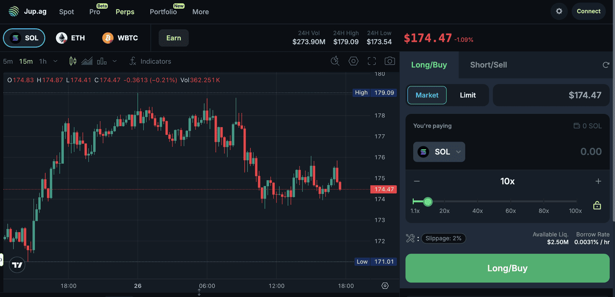Open the Portfolio page
The height and width of the screenshot is (297, 615).
coord(164,11)
